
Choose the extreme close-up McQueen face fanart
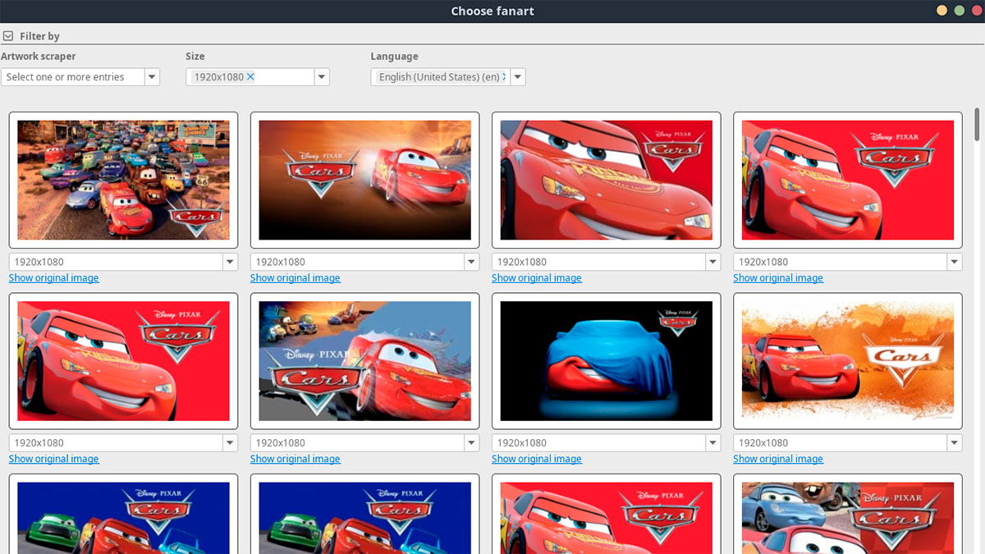pos(606,180)
